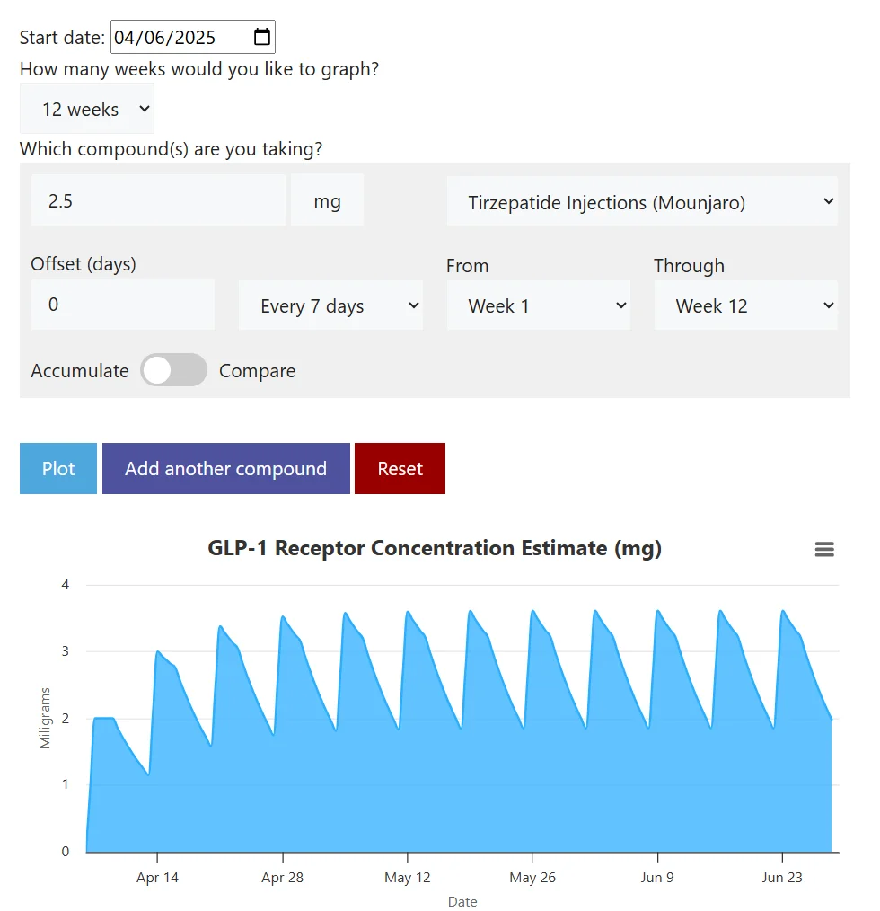The width and height of the screenshot is (880, 911).
Task: Expand the Tirzepatide Injections compound dropdown
Action: (642, 201)
